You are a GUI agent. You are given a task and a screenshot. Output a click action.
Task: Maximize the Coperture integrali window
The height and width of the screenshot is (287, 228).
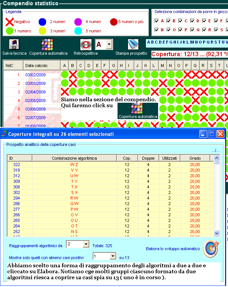point(212,134)
